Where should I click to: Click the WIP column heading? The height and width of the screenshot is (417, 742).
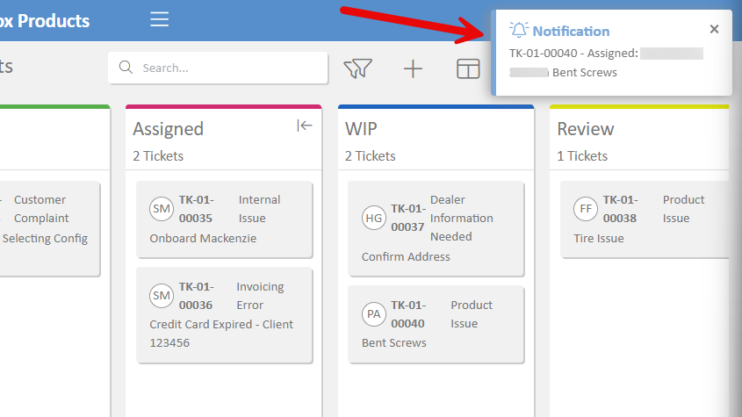point(361,129)
